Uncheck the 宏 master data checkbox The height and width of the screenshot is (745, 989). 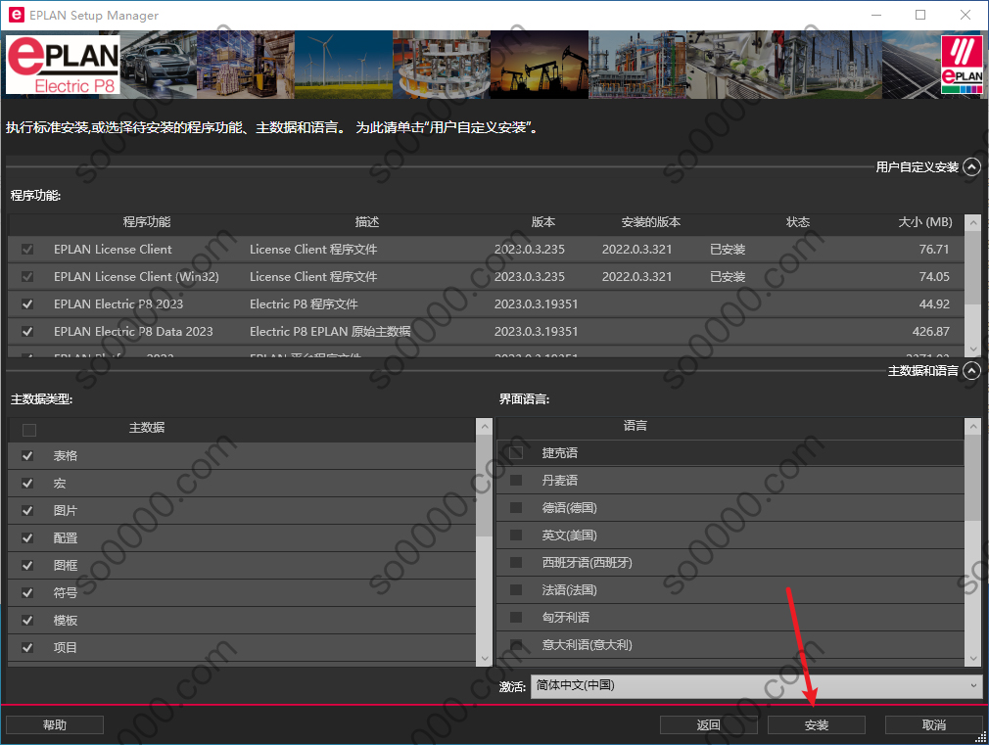[27, 484]
